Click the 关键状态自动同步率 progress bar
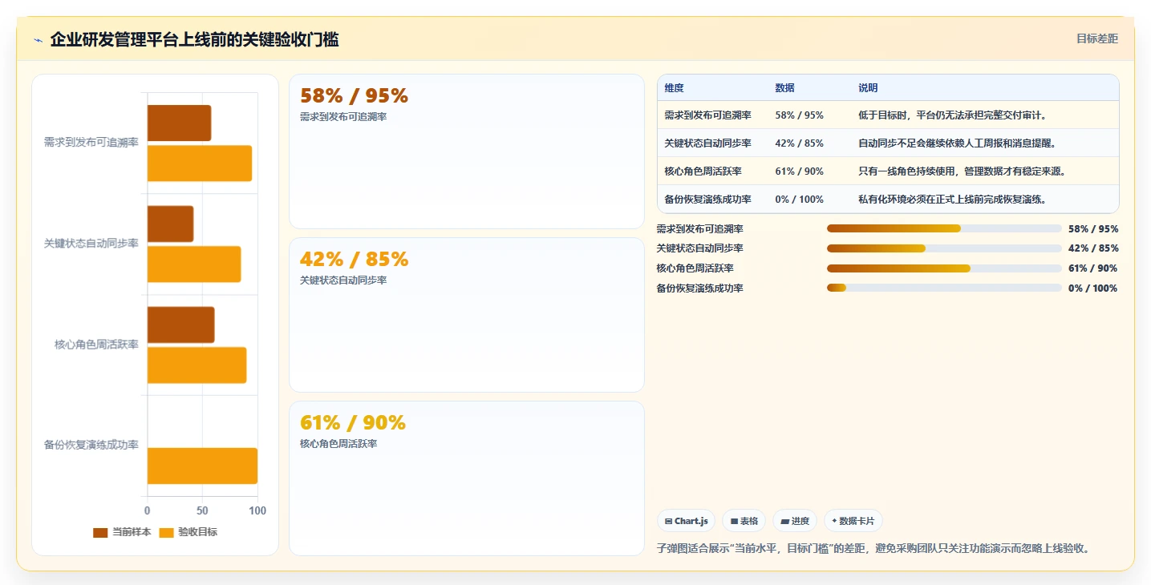The width and height of the screenshot is (1151, 585). pyautogui.click(x=944, y=248)
